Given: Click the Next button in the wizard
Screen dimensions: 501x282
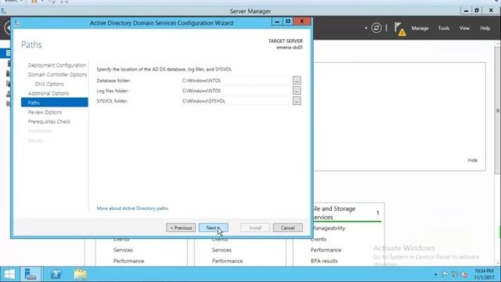Looking at the screenshot, I should [x=213, y=228].
